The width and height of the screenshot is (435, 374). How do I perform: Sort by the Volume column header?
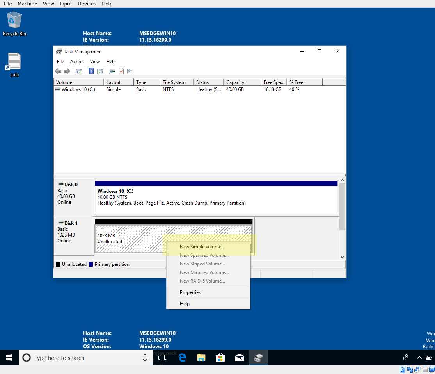(x=79, y=82)
